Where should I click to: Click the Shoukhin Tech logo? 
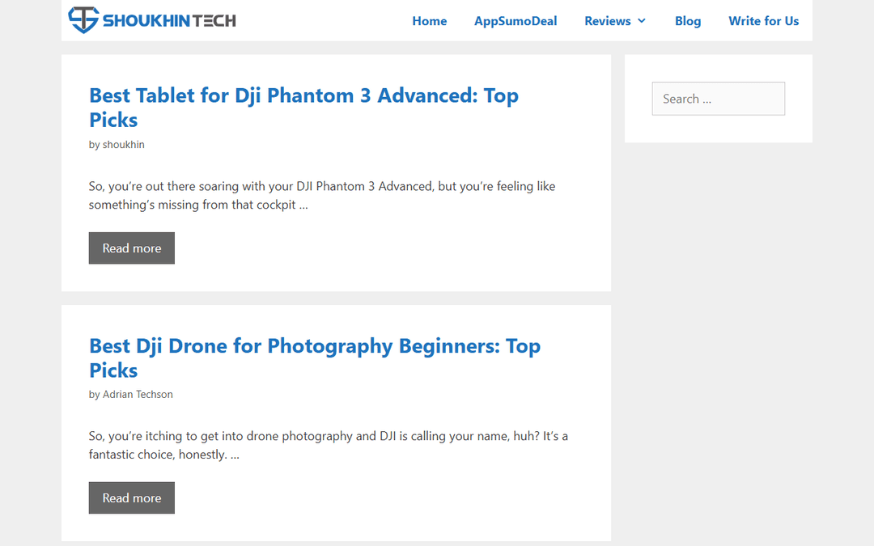(151, 20)
